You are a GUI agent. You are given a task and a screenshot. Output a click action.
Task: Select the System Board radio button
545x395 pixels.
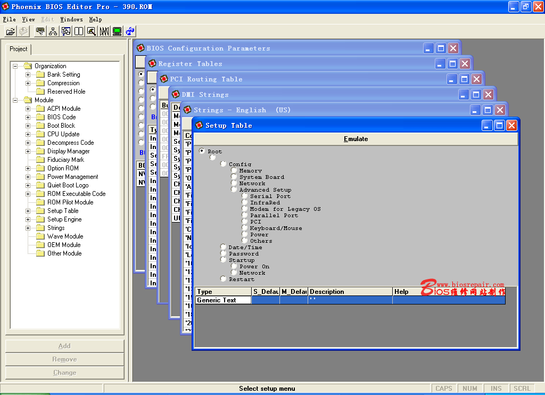tap(234, 177)
